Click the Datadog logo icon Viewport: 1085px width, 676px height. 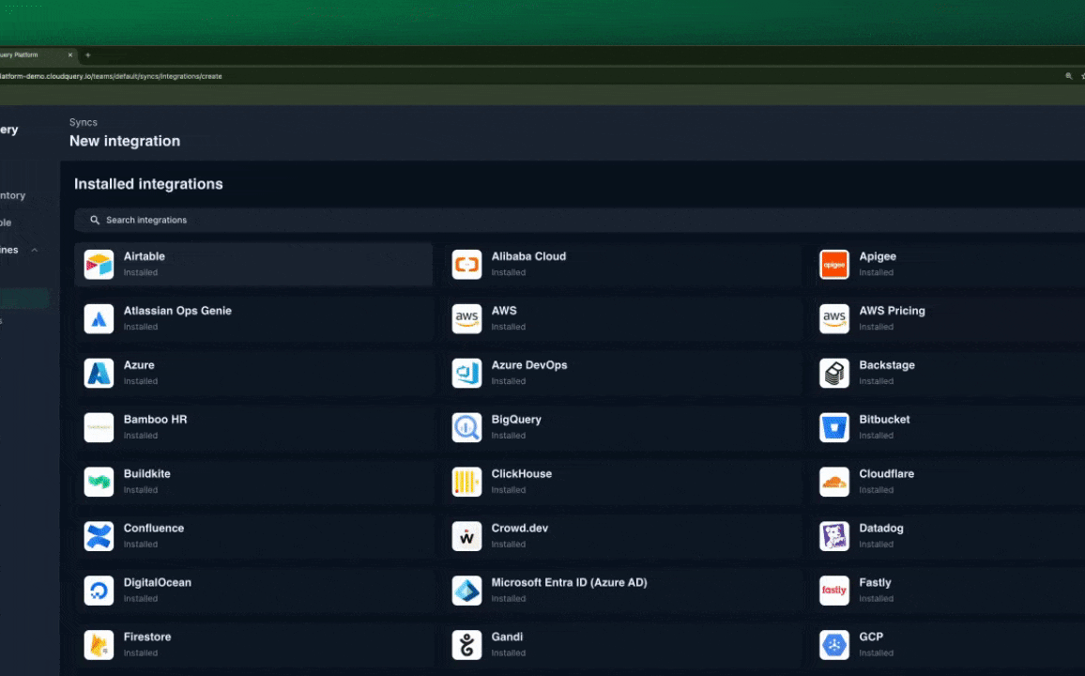pos(833,536)
